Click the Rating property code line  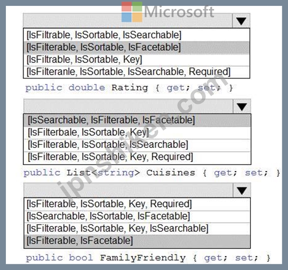pos(129,88)
